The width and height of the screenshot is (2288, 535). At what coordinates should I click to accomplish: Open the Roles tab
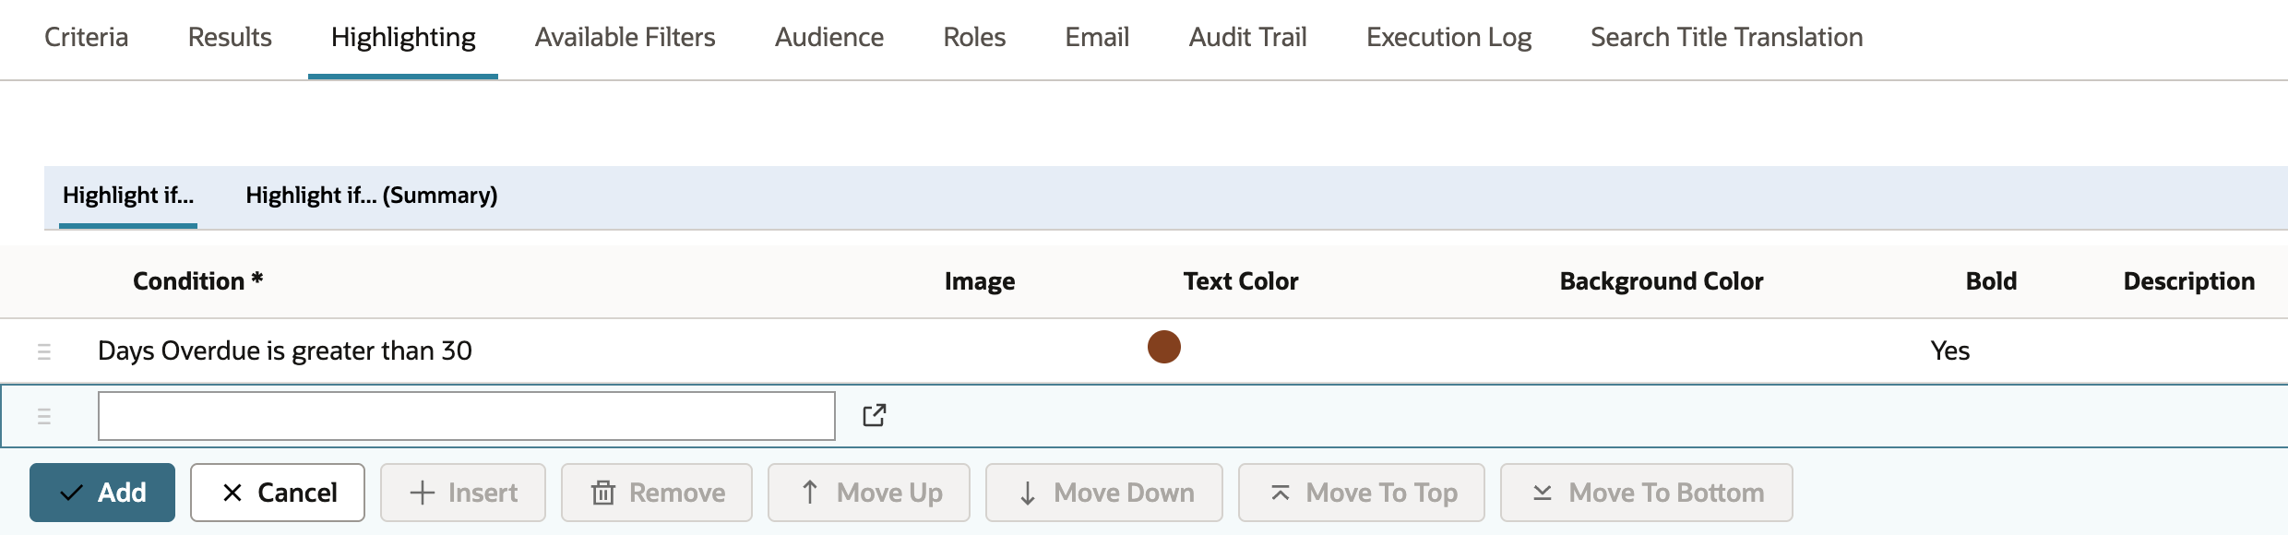point(974,38)
